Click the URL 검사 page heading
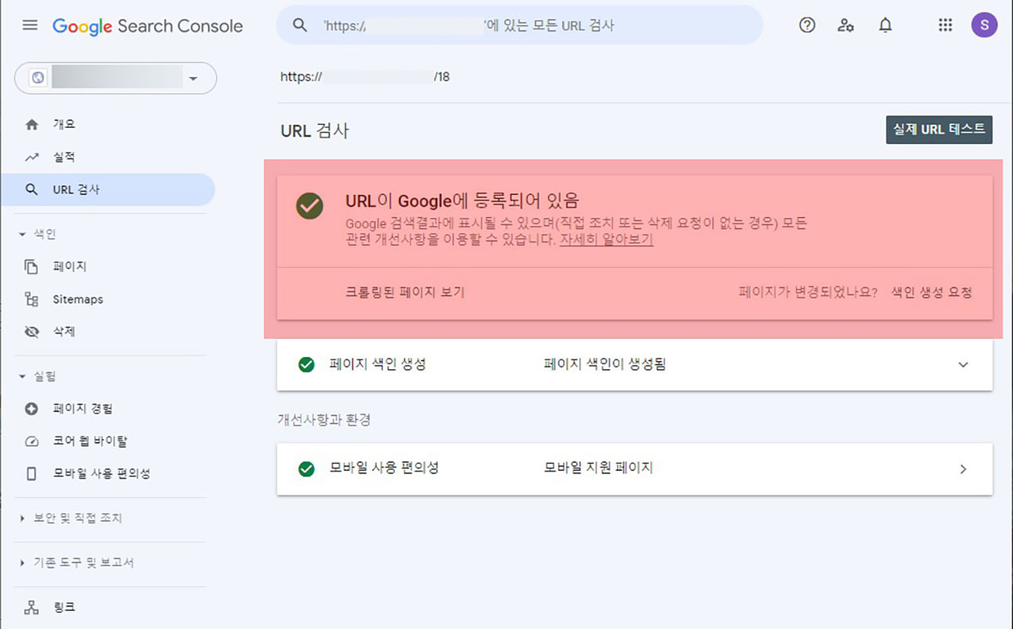The width and height of the screenshot is (1013, 629). pyautogui.click(x=315, y=131)
